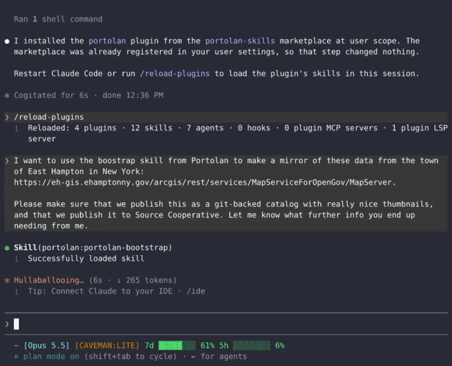Click 'Successfully loaded skill' result line
This screenshot has height=366, width=452.
tap(86, 258)
